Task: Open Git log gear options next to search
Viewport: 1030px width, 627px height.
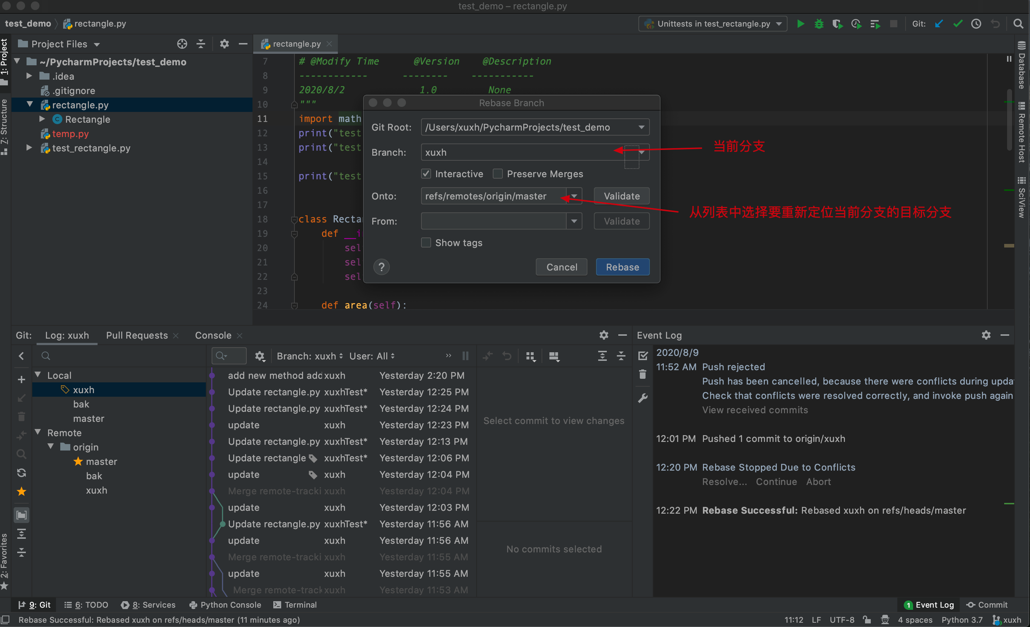Action: click(260, 356)
